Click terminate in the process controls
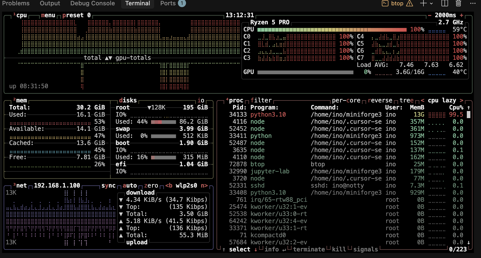481x258 pixels. [309, 249]
